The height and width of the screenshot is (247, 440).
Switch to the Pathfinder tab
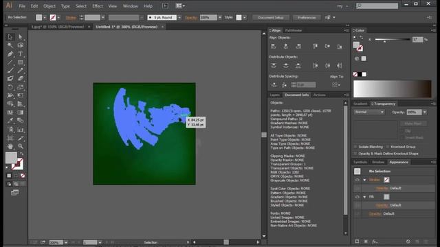tap(294, 30)
